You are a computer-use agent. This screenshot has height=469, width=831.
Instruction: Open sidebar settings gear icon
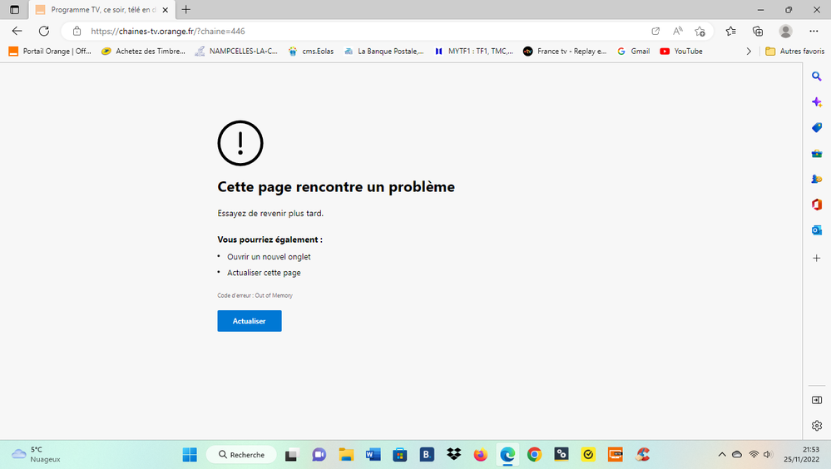[817, 426]
